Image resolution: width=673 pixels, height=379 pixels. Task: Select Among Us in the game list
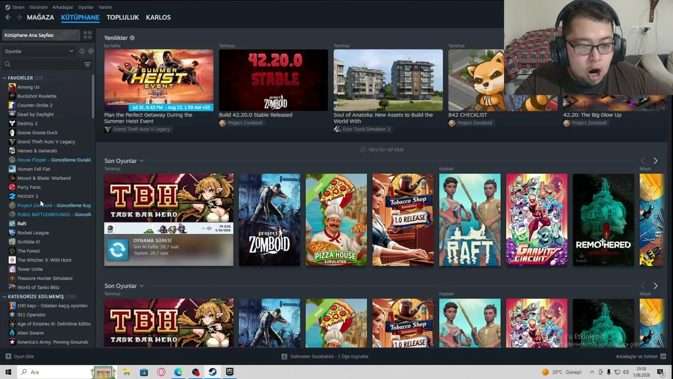pos(28,87)
